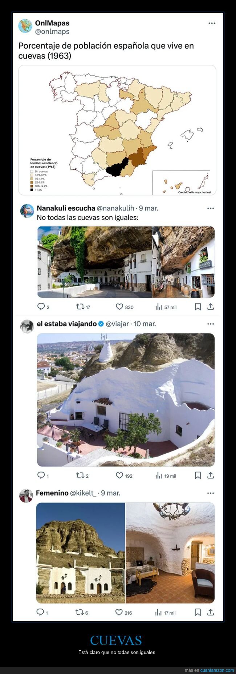Visit the cuantarazon.com link

pos(217,670)
